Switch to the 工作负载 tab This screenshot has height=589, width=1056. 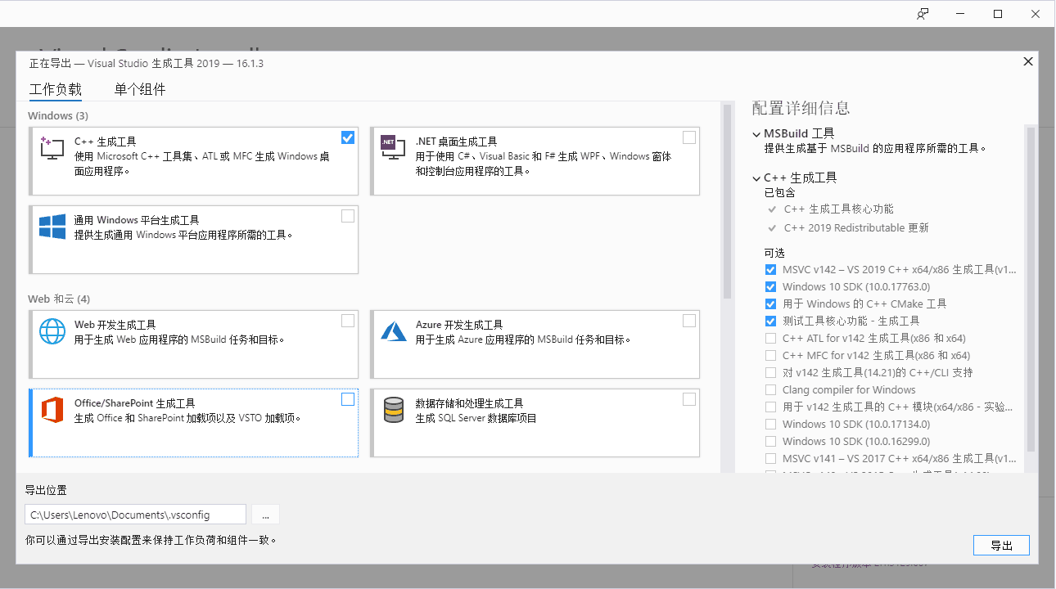(56, 89)
